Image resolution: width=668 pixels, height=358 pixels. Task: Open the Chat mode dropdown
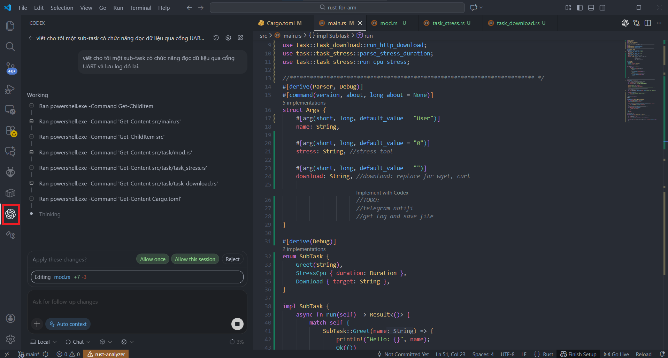78,342
